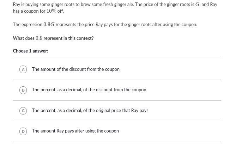This screenshot has width=242, height=148.
Task: Click the bold "What does 0.9 represent" question
Action: 53,38
